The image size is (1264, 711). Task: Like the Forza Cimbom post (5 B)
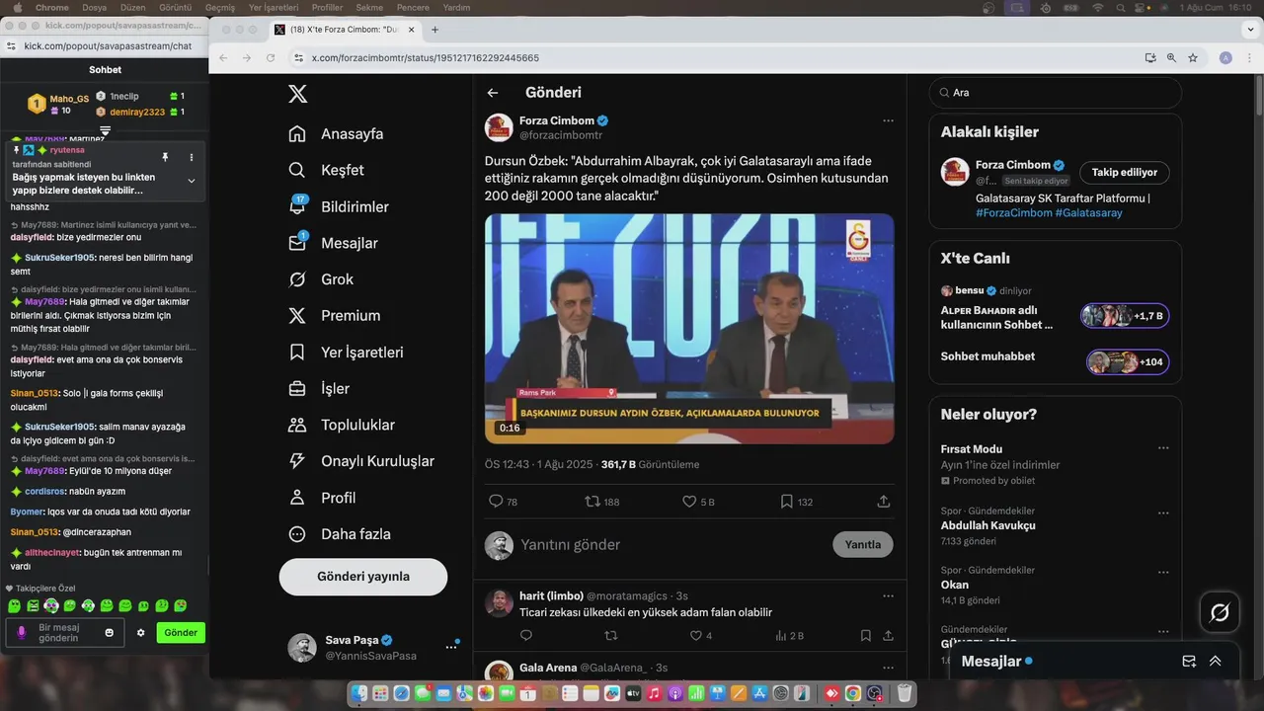click(698, 502)
